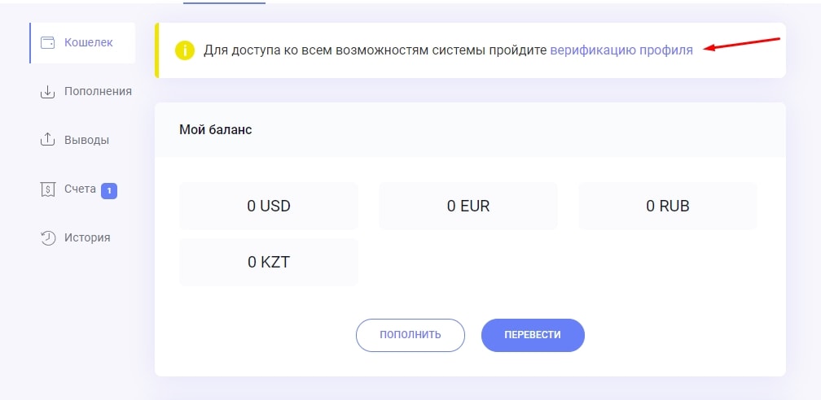Viewport: 821px width, 400px height.
Task: Click the clock icon beside История
Action: (x=48, y=238)
